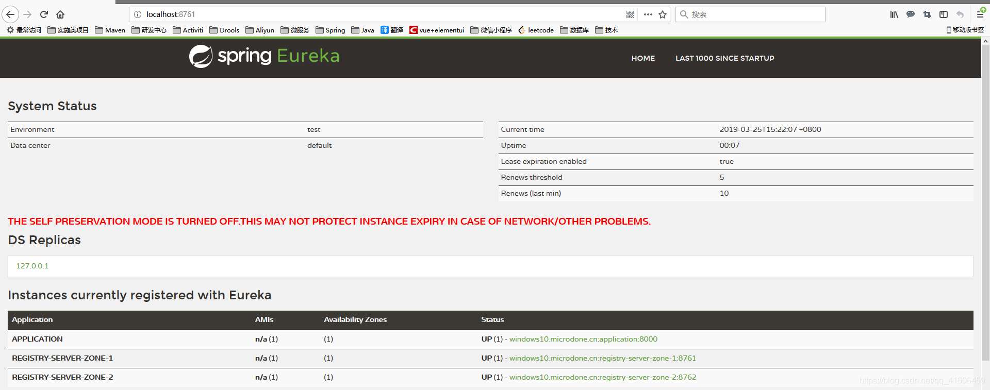Click the Renews threshold label
This screenshot has height=390, width=990.
pos(532,177)
